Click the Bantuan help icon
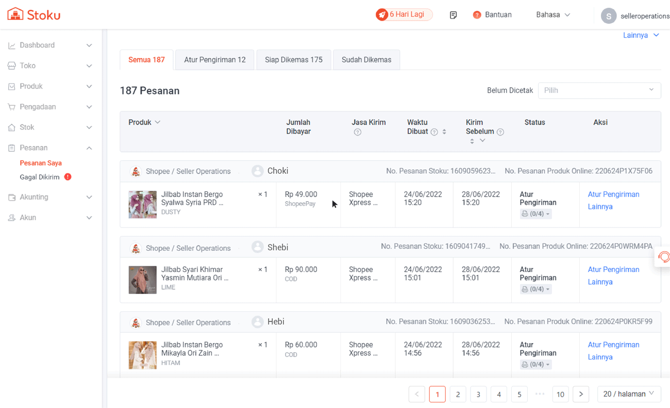Image resolution: width=670 pixels, height=408 pixels. 477,15
